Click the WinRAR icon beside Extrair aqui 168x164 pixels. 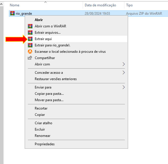(x=30, y=39)
